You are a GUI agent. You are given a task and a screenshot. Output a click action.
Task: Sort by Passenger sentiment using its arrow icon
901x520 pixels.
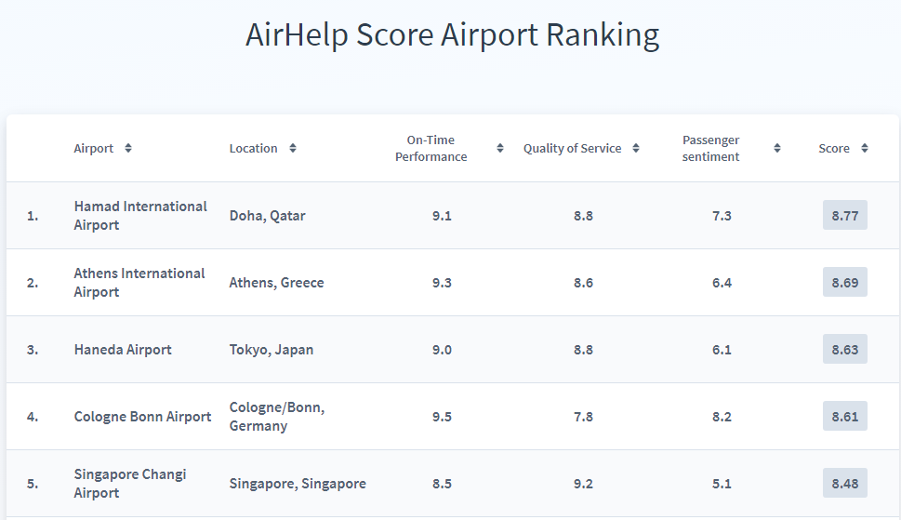(777, 149)
